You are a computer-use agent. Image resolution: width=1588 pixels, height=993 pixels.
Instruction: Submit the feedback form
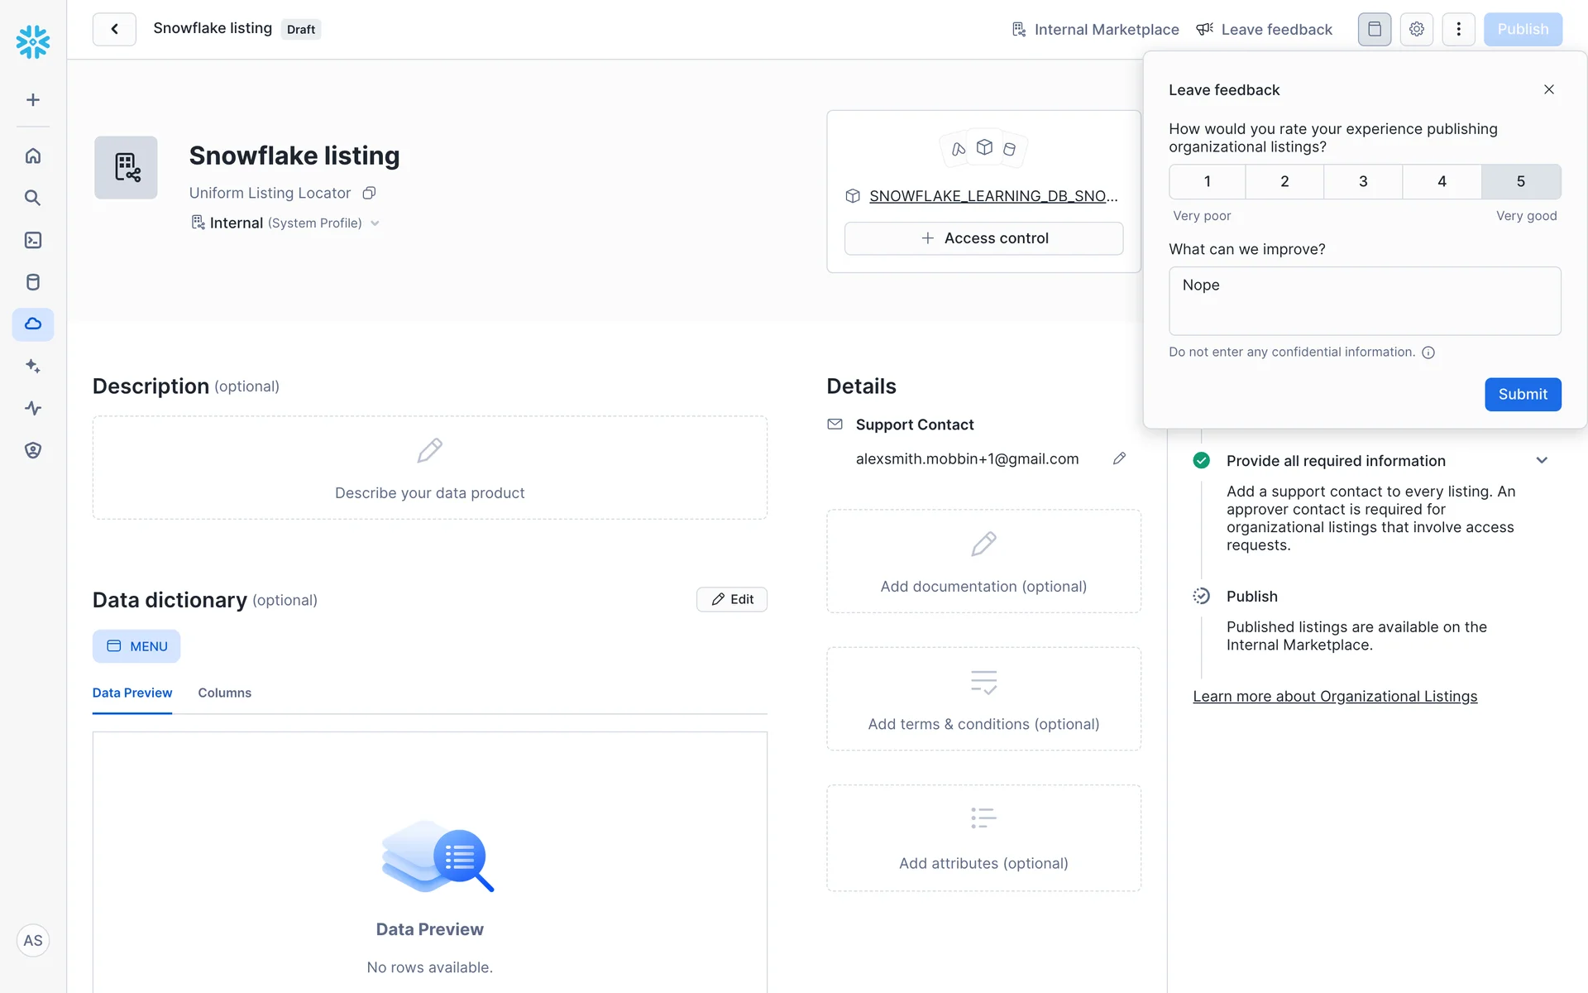[1522, 394]
